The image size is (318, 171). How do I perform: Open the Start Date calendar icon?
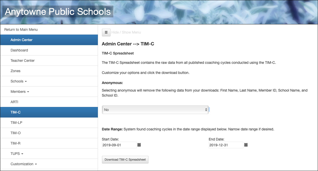[139, 145]
